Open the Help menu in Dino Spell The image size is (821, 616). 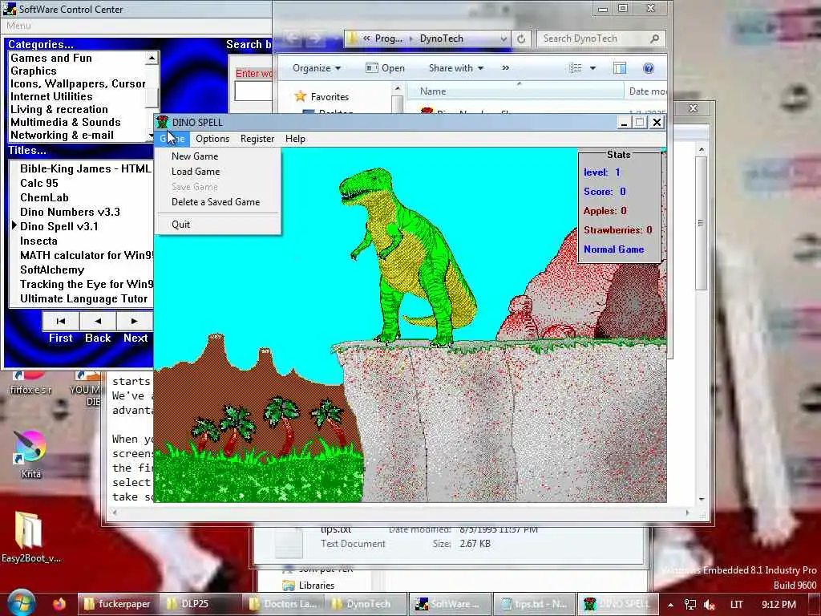point(295,139)
